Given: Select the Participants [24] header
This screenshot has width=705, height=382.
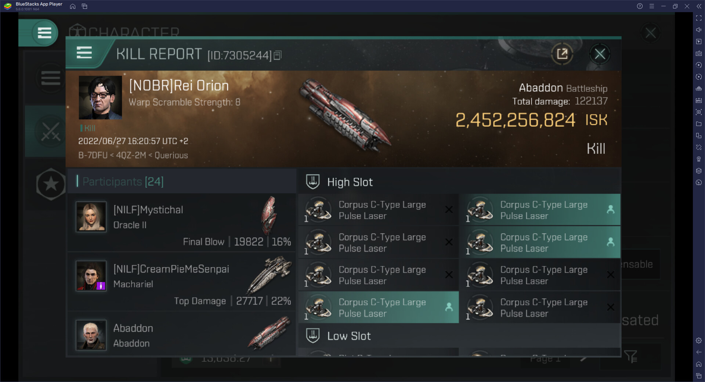Looking at the screenshot, I should click(123, 181).
